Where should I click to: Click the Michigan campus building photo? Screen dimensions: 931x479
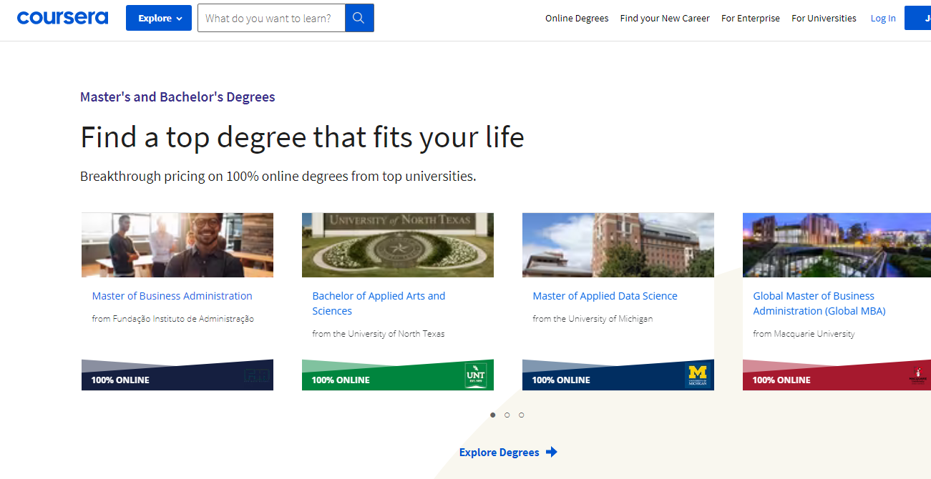[x=618, y=245]
